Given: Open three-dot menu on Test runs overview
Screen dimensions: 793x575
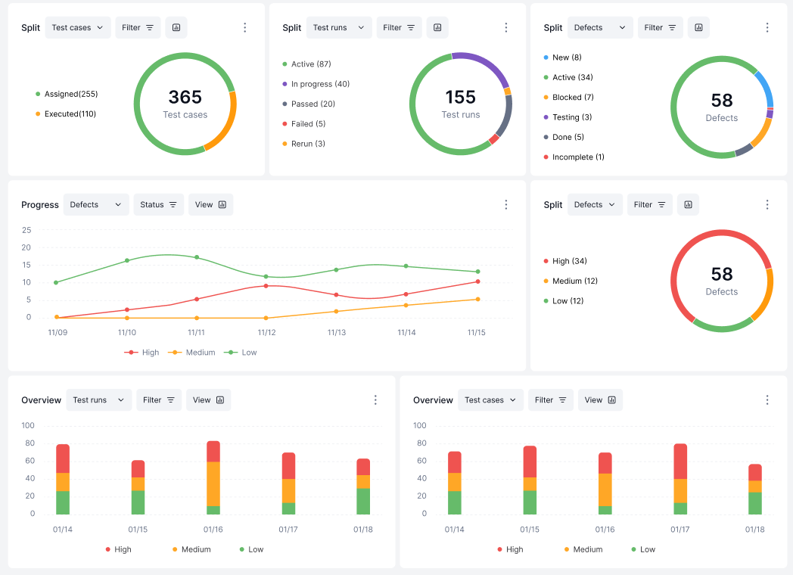Looking at the screenshot, I should pos(375,399).
